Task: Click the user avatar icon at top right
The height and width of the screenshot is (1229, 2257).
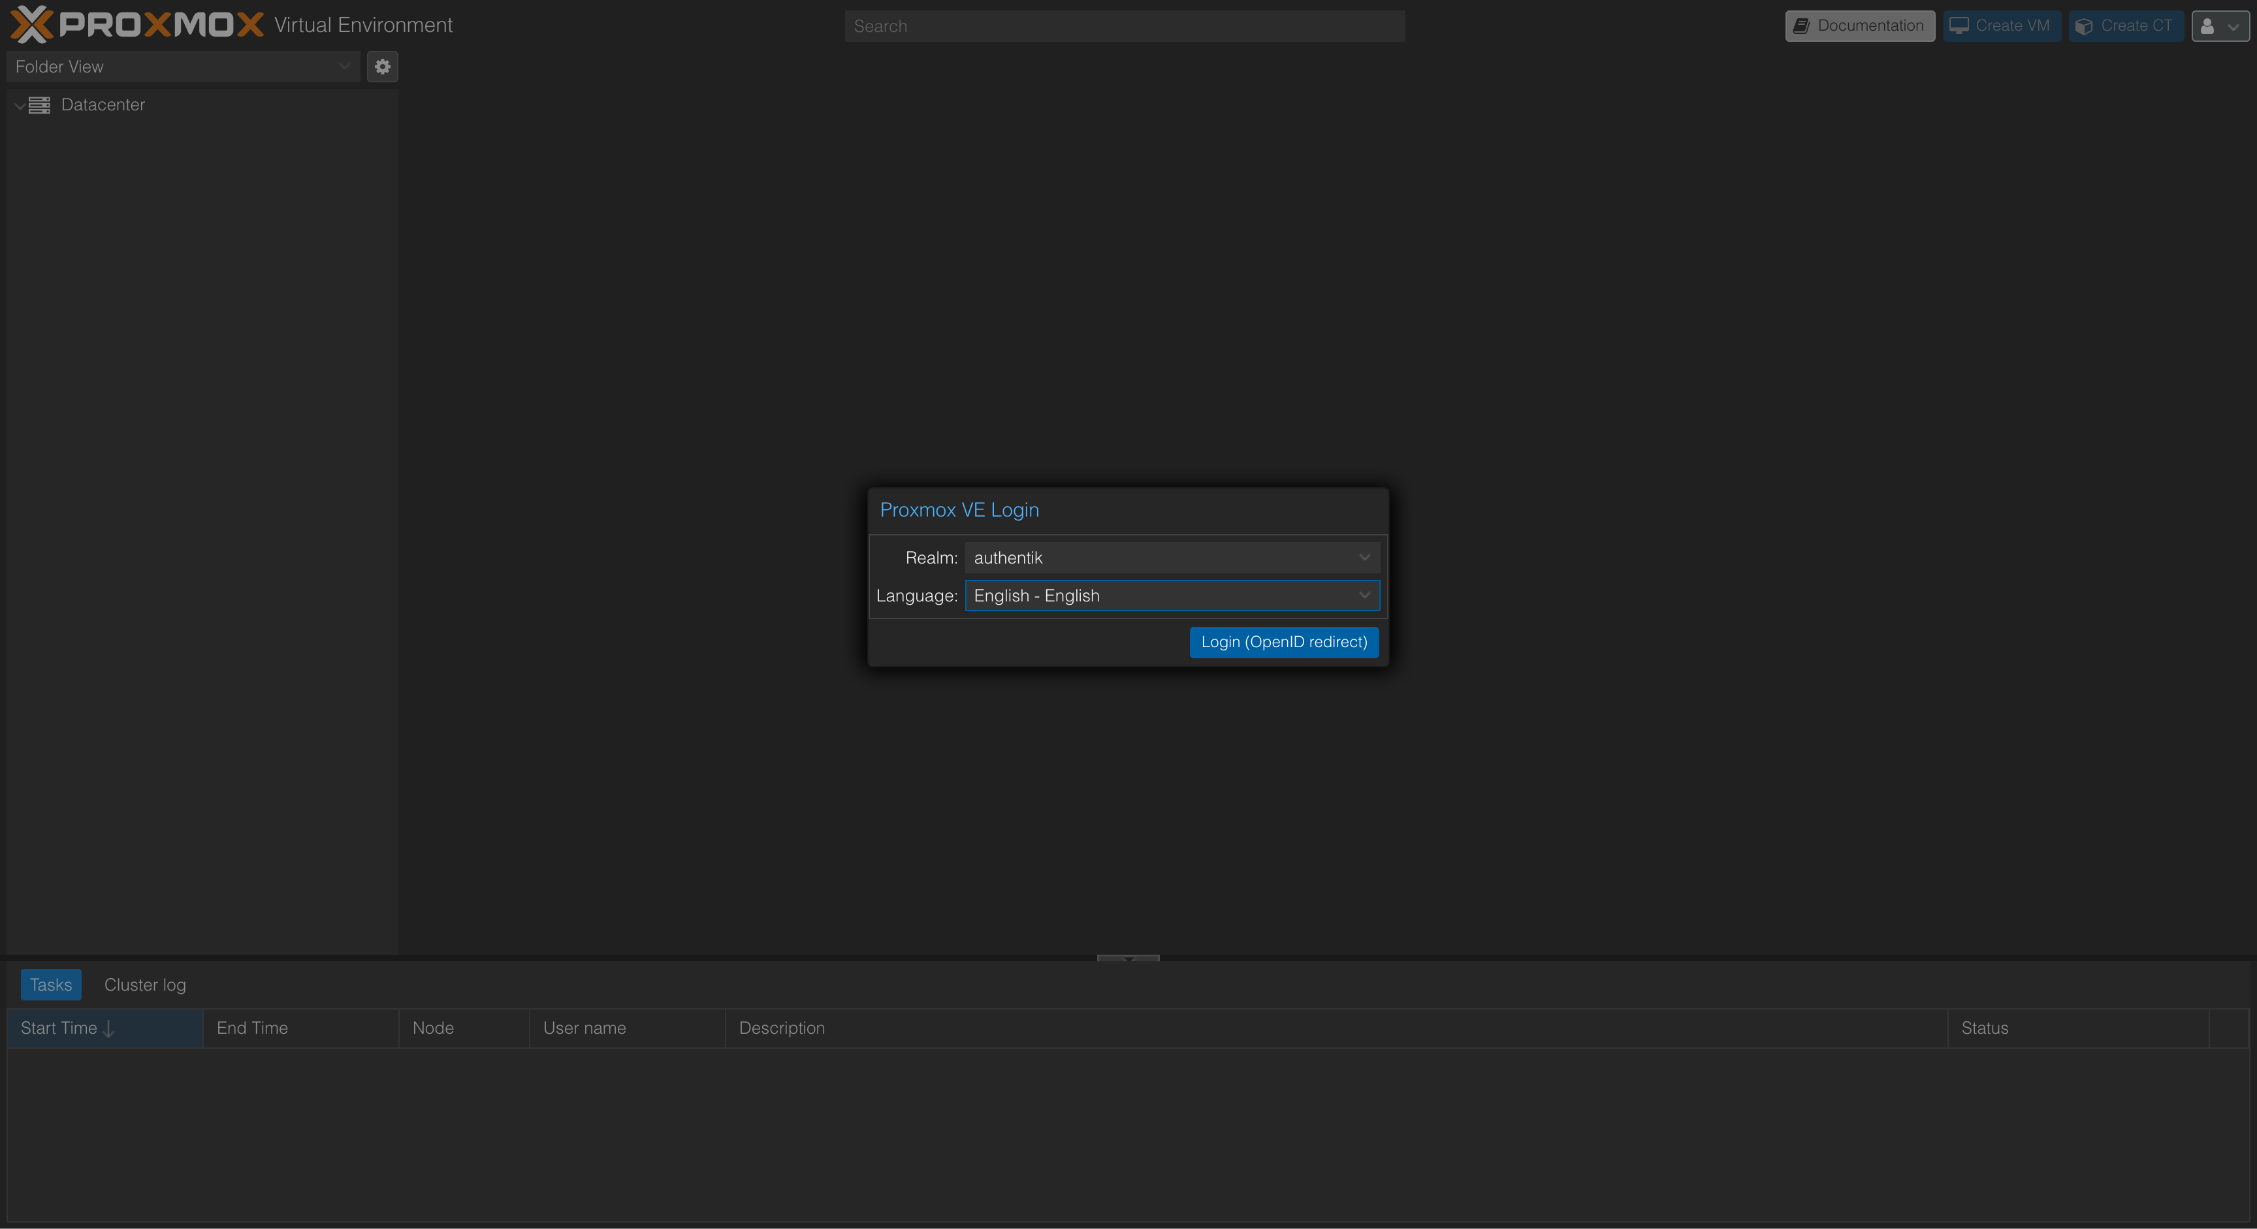Action: click(x=2206, y=26)
